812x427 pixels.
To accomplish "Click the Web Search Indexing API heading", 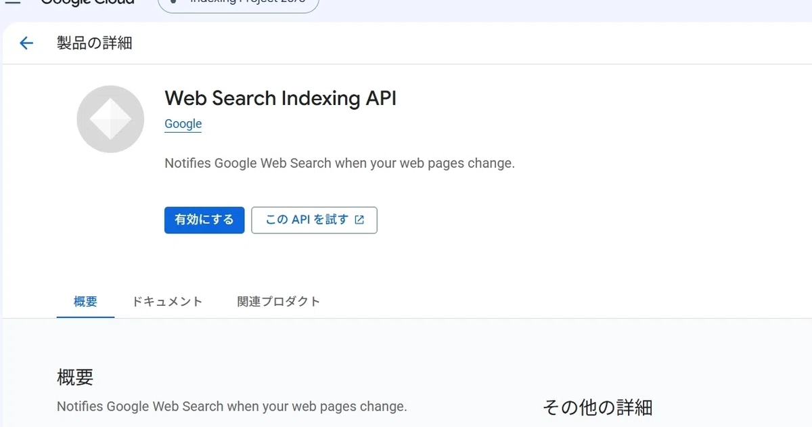I will click(280, 98).
